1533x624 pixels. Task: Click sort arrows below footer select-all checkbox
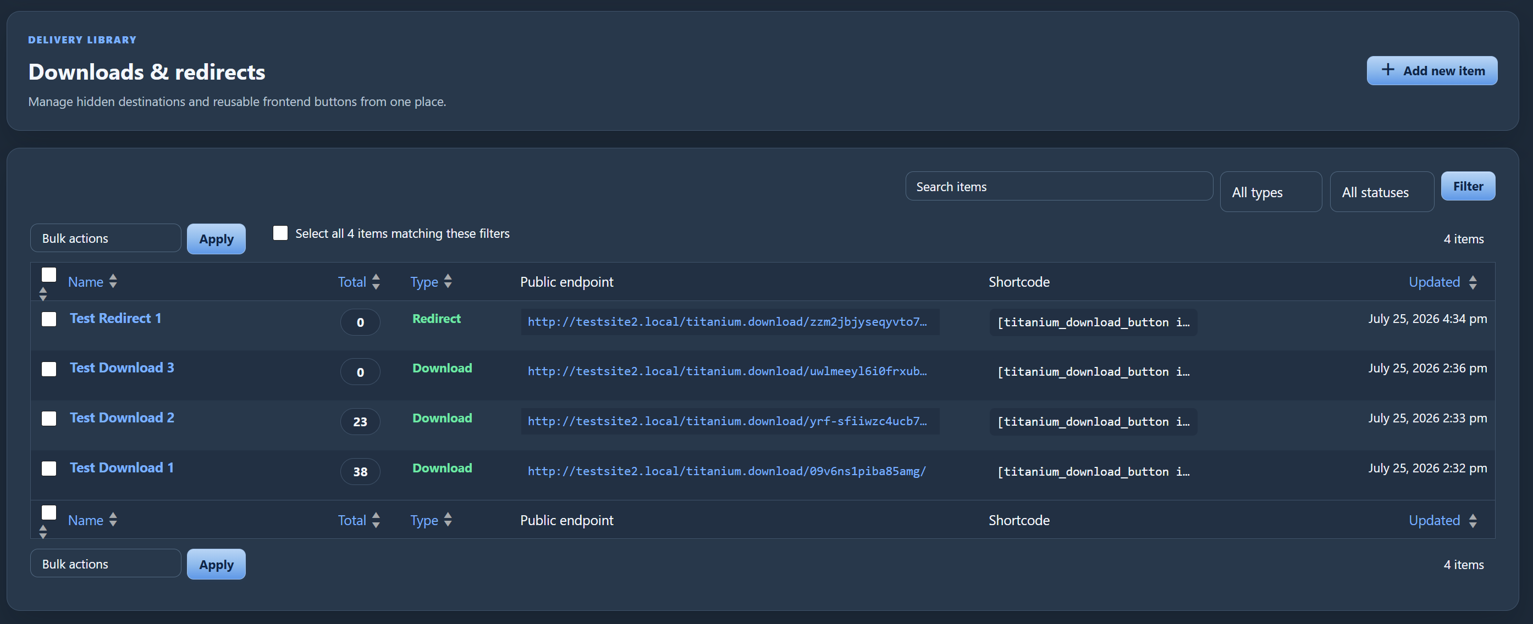click(x=43, y=531)
